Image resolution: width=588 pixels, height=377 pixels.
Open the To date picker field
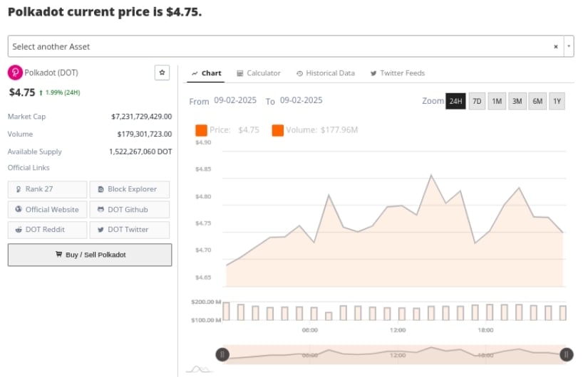pyautogui.click(x=301, y=100)
